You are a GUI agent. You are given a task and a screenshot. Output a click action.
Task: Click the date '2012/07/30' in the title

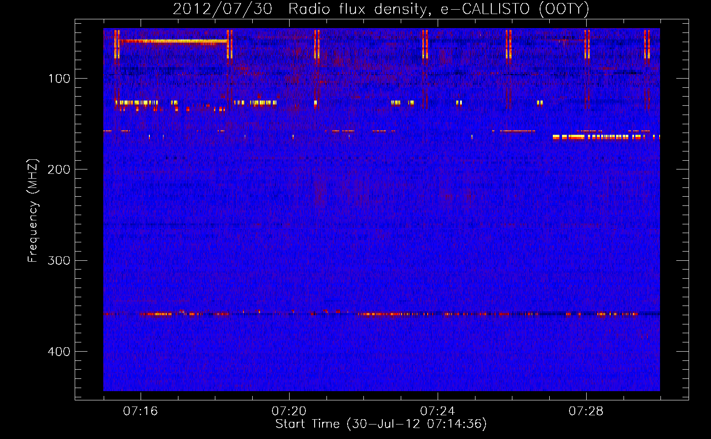pos(222,9)
